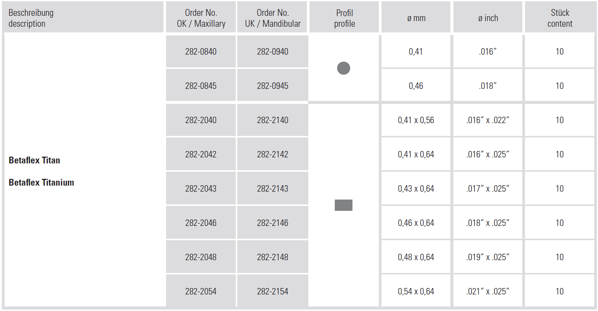Click the rectangular wire profile icon

pyautogui.click(x=343, y=205)
